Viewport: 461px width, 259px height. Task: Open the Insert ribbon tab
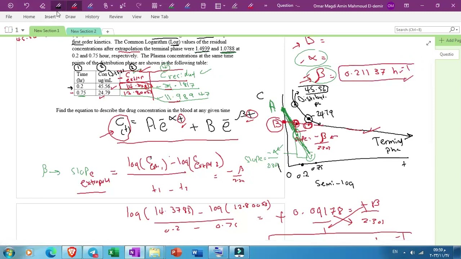point(50,17)
